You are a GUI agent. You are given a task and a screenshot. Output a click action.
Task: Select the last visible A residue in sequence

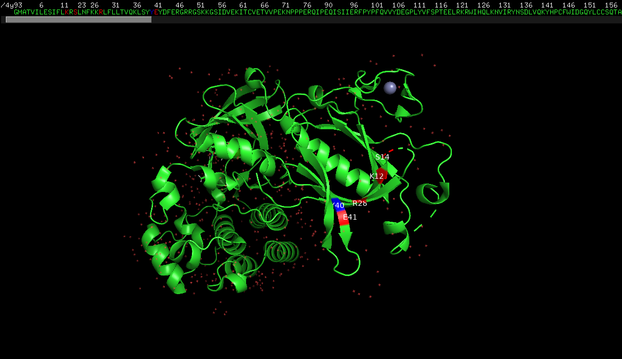(x=619, y=12)
